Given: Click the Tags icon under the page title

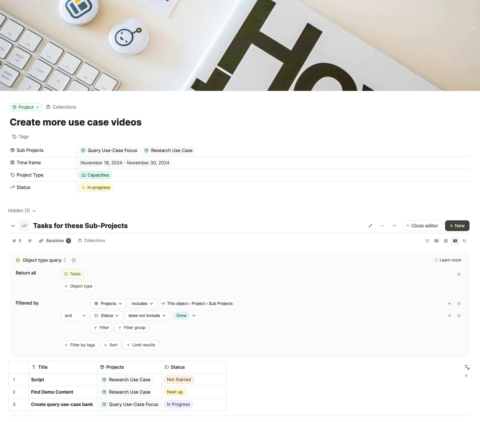Looking at the screenshot, I should pos(14,137).
